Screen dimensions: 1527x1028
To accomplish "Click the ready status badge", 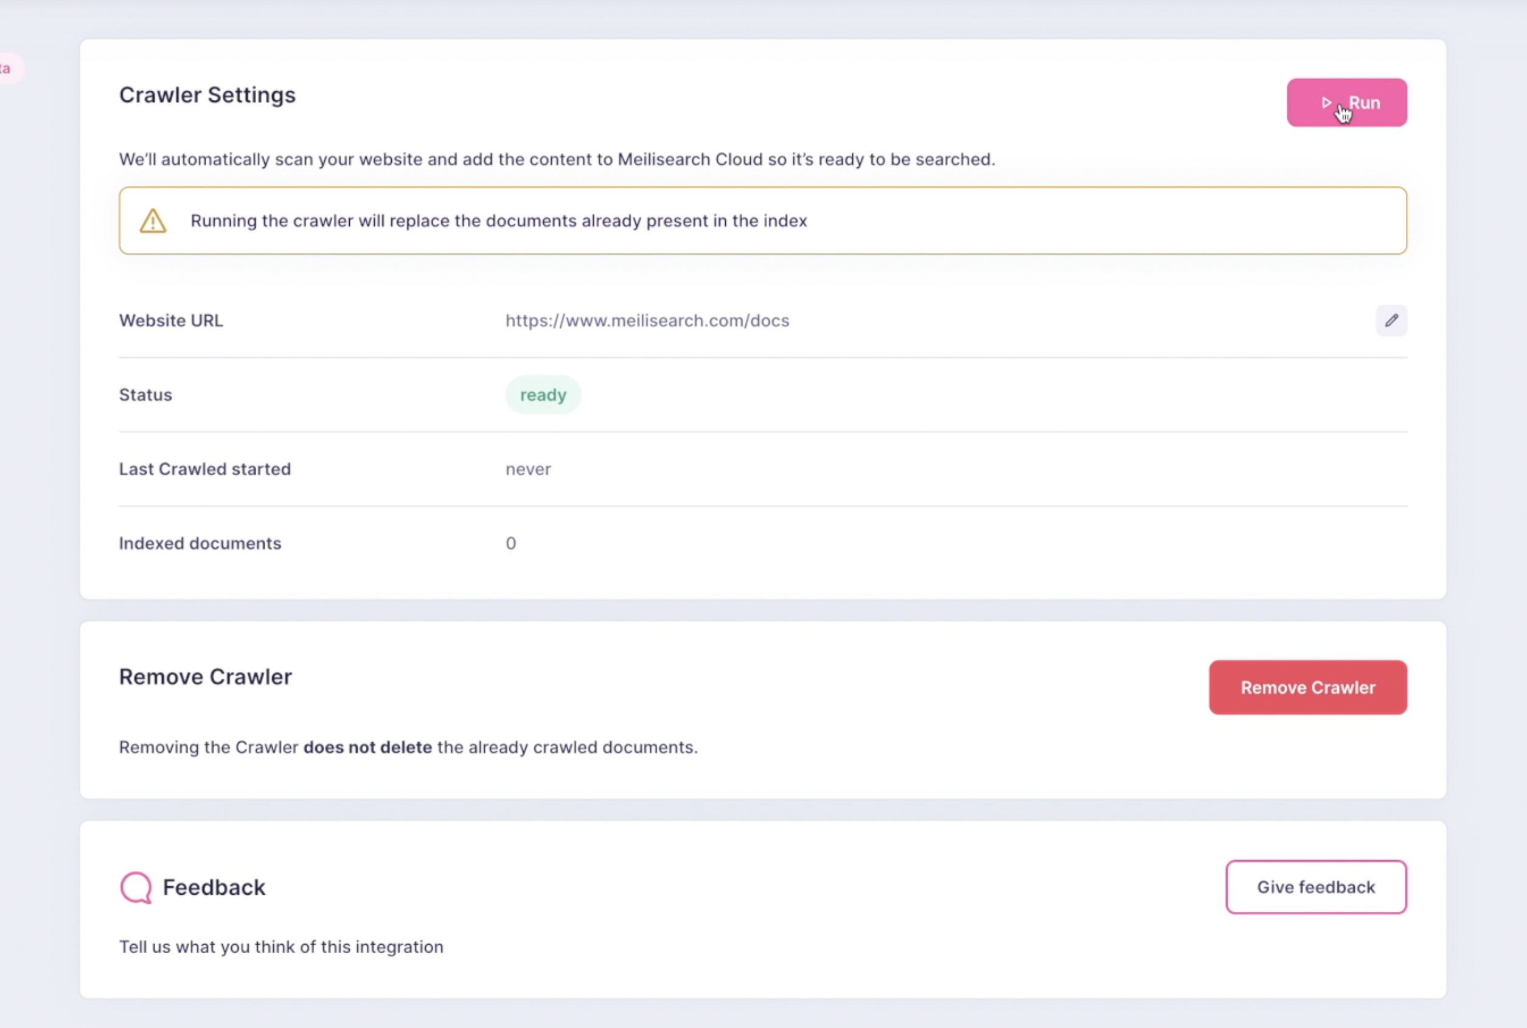I will 543,395.
